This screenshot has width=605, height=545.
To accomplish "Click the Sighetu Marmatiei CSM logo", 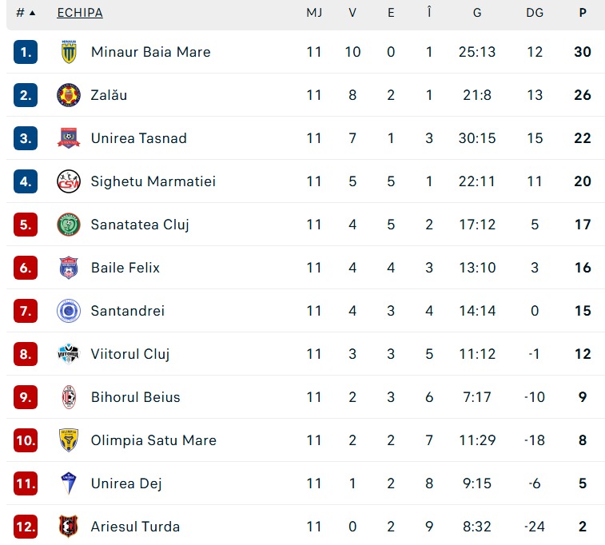I will coord(69,181).
